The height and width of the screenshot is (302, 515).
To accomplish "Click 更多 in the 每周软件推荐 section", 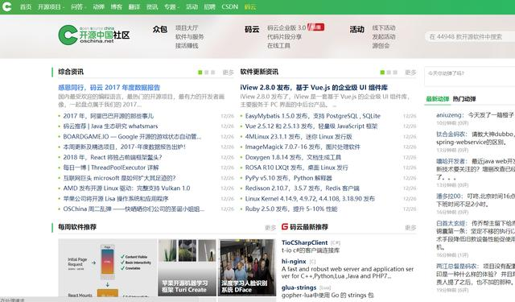I will pos(270,227).
